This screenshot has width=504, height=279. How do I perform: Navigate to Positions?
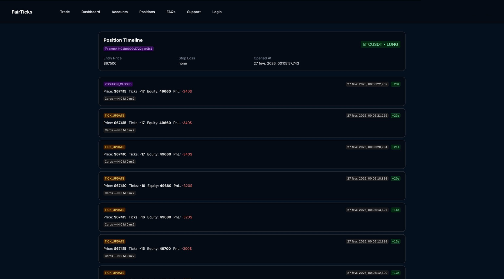[x=147, y=12]
